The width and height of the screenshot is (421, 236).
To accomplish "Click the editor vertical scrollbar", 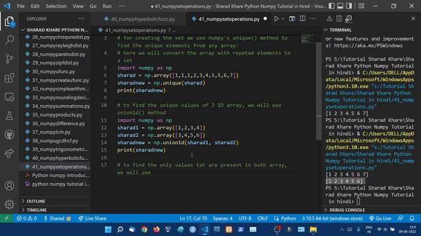I will tap(318, 91).
